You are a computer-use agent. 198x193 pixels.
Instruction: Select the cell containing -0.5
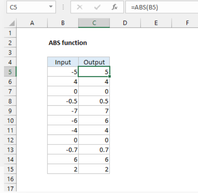(63, 101)
